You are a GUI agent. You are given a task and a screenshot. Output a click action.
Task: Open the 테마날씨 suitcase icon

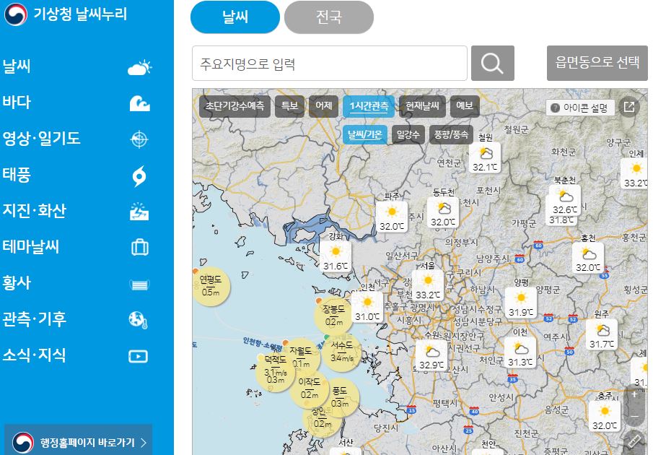coord(139,247)
